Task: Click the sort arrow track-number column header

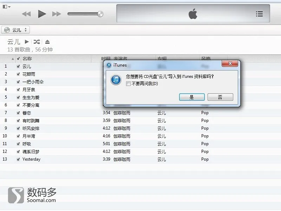Action: (x=13, y=59)
